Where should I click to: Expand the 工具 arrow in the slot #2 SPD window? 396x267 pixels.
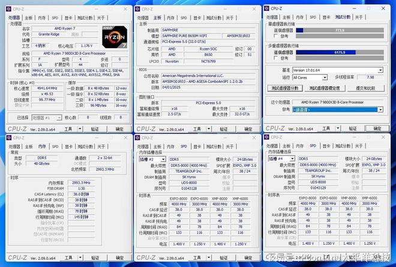[209, 257]
